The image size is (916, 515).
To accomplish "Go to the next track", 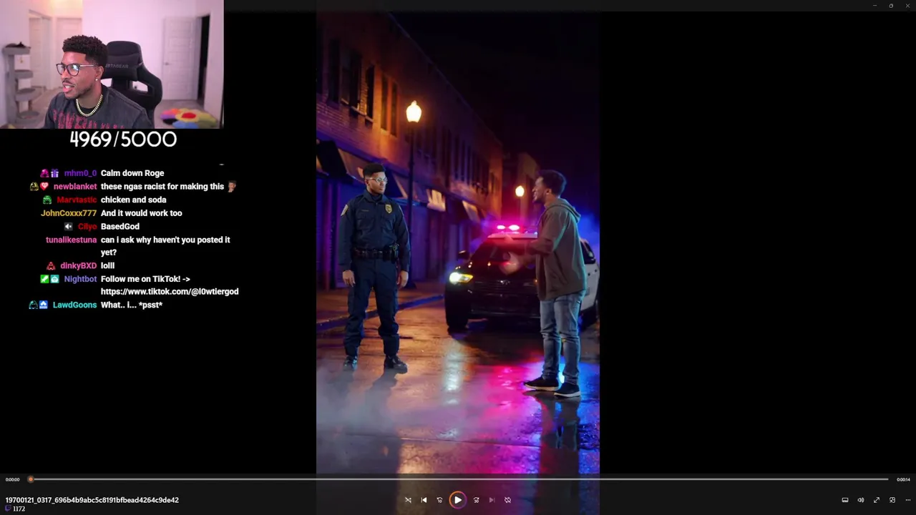I will [x=492, y=500].
